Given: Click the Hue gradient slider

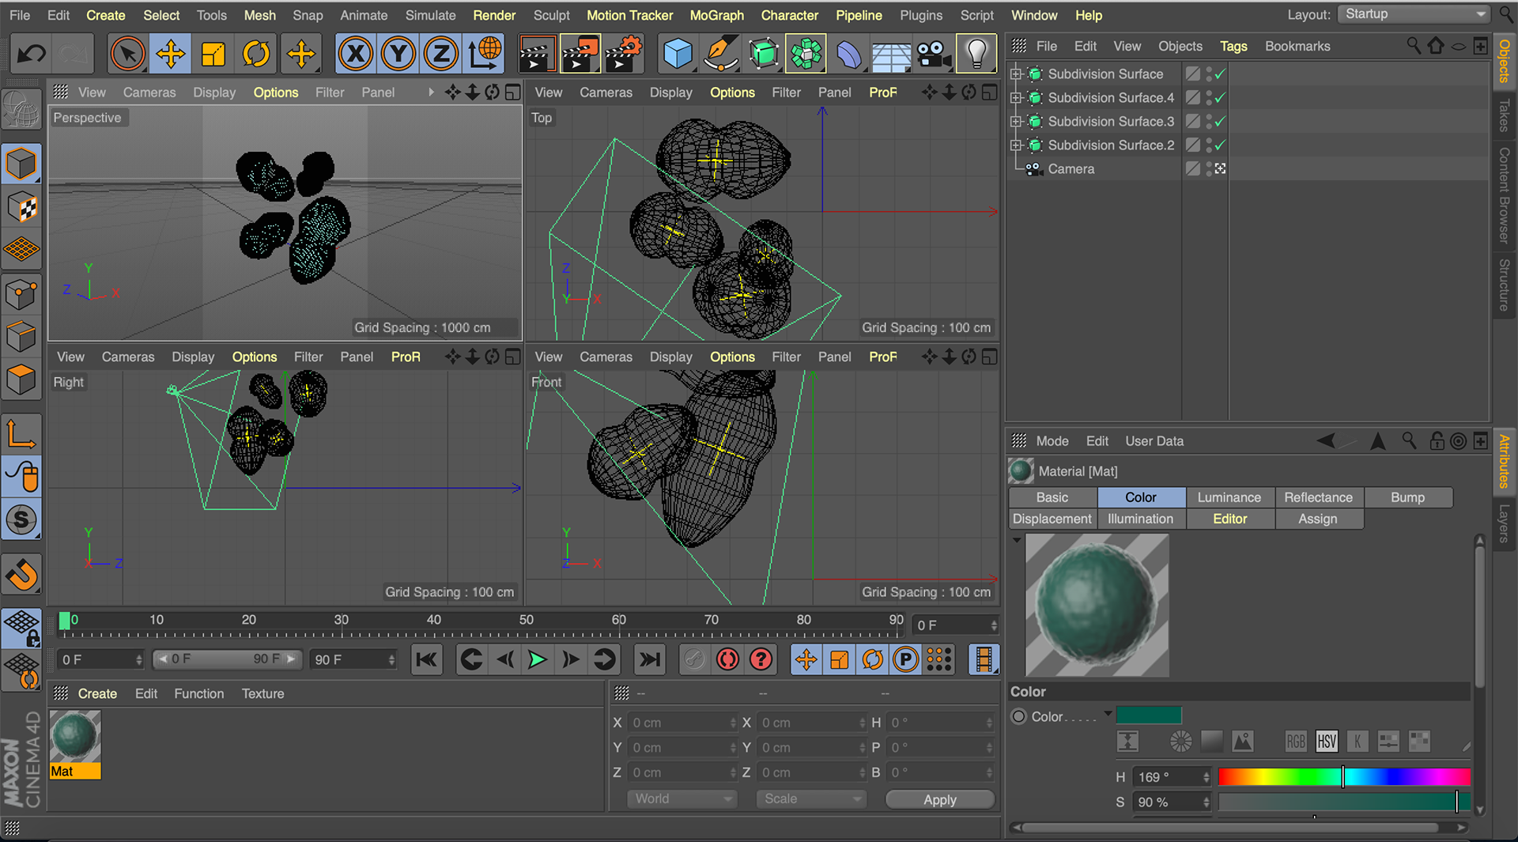Looking at the screenshot, I should point(1343,777).
